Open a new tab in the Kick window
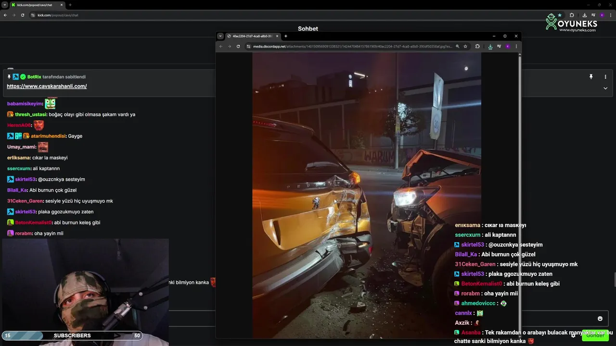Viewport: 616px width, 346px height. click(70, 5)
